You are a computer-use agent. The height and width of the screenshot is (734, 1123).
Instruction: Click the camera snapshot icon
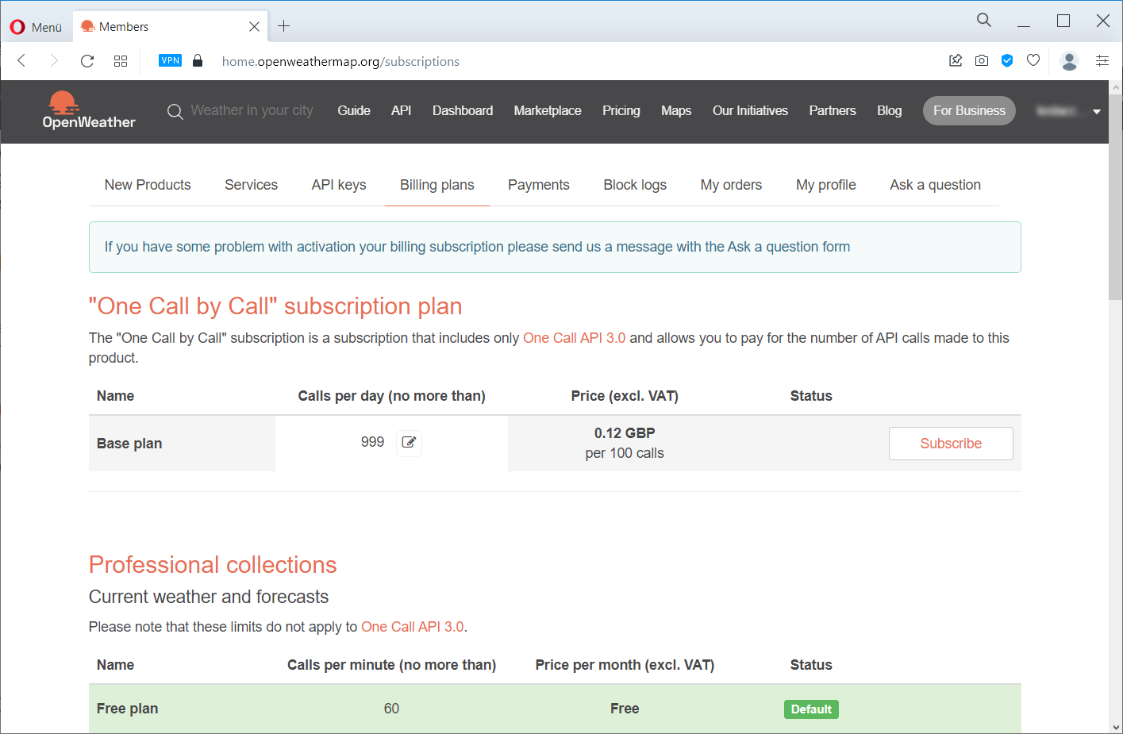(982, 60)
